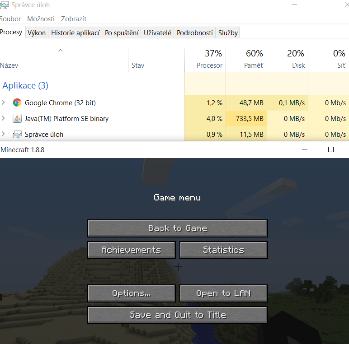The height and width of the screenshot is (344, 349).
Task: Minimize the Minecraft 1.8.8 window
Action: click(305, 149)
